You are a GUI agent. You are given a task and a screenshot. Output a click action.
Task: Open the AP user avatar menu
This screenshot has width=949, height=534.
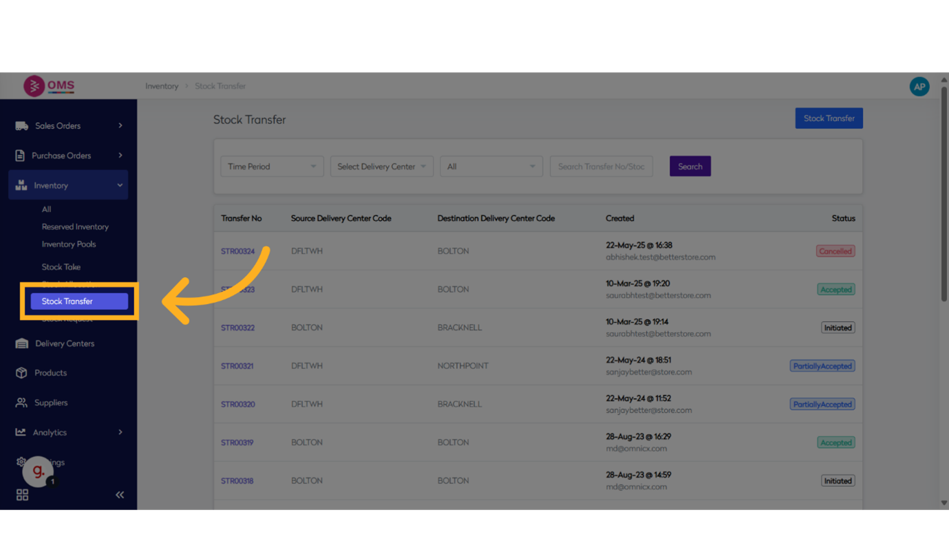click(919, 87)
